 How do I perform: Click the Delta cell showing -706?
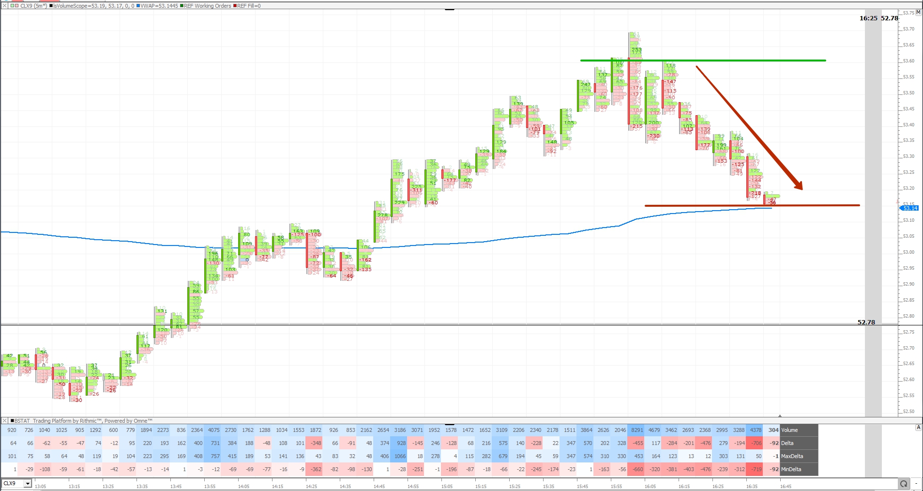pyautogui.click(x=755, y=443)
